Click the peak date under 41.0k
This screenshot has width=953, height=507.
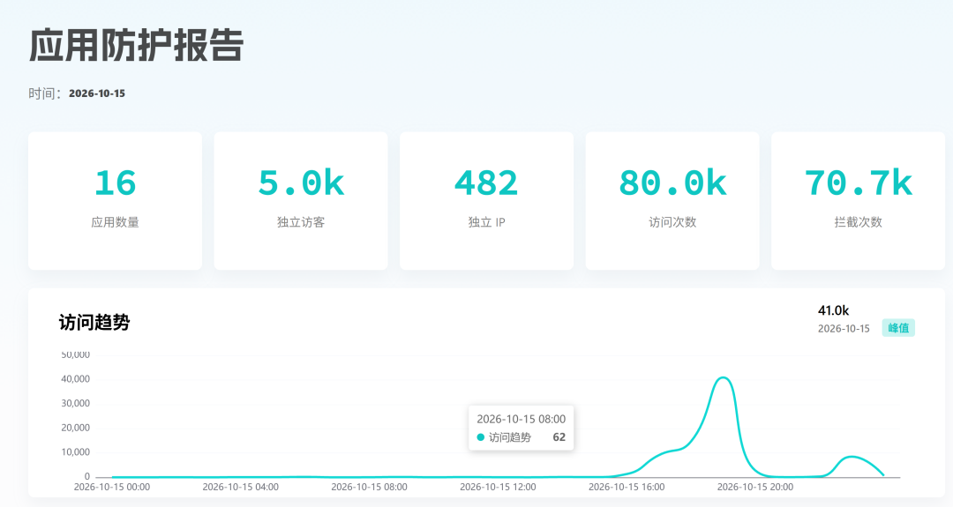click(844, 329)
